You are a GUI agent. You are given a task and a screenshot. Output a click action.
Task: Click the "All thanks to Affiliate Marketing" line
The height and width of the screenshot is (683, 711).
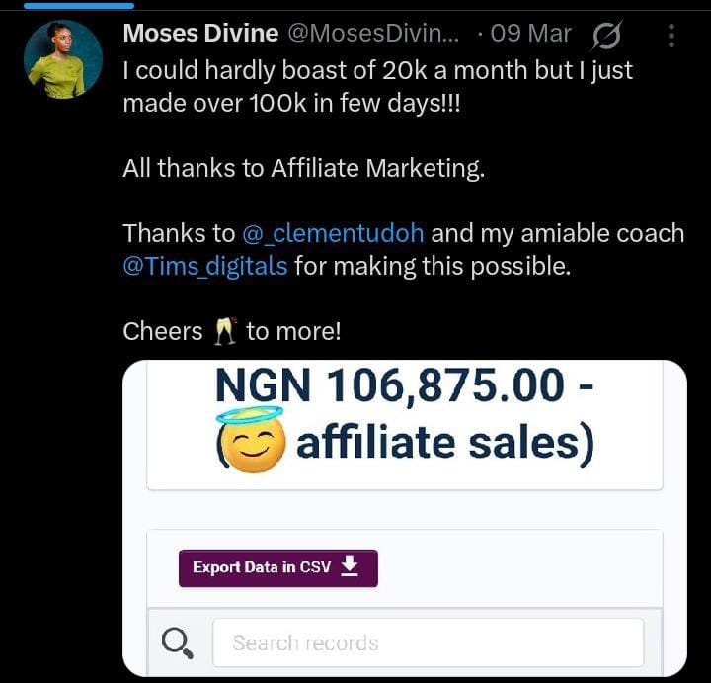[304, 168]
